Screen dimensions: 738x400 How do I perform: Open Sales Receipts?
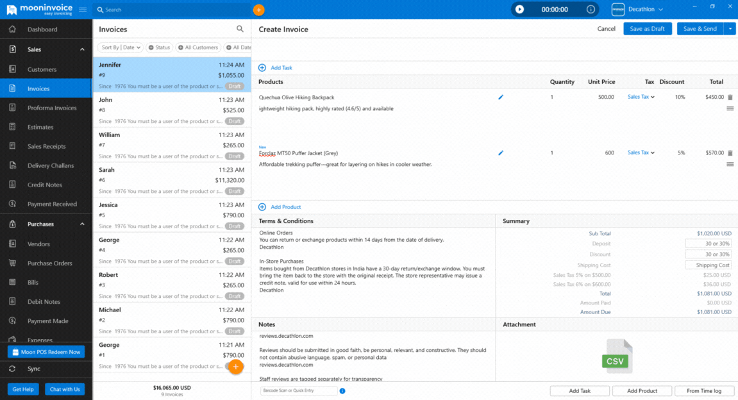46,146
